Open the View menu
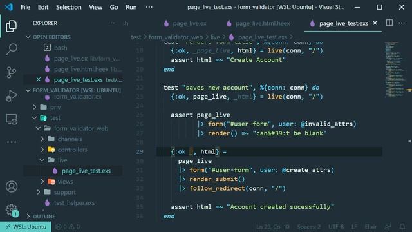This screenshot has width=412, height=232. 95,7
